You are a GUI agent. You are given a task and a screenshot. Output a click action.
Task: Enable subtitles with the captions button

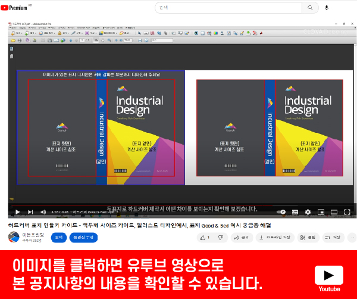pos(295,212)
